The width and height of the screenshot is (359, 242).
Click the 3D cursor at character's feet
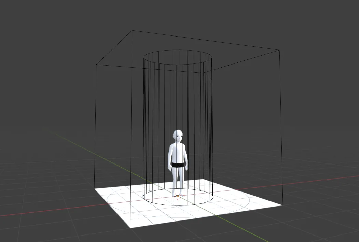(178, 196)
